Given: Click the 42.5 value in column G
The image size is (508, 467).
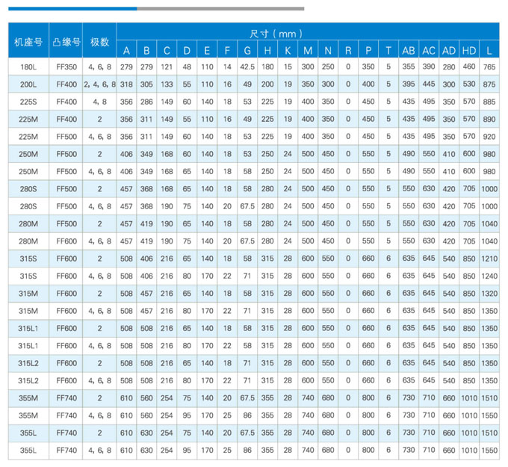Looking at the screenshot, I should [248, 67].
